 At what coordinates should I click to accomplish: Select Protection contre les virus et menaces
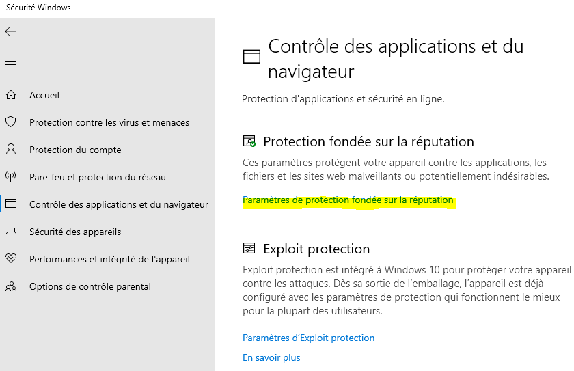pyautogui.click(x=109, y=122)
